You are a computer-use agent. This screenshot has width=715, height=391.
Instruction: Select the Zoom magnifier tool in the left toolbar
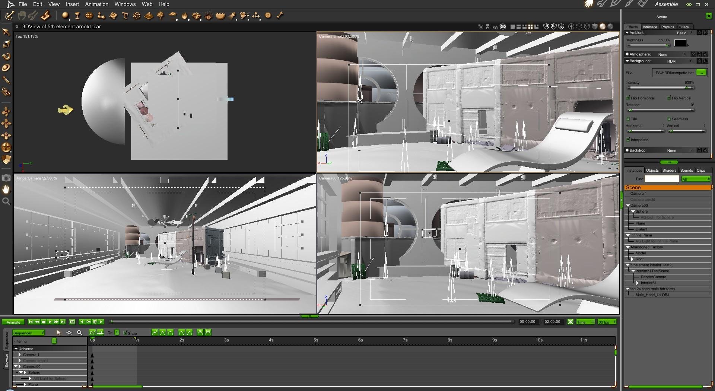tap(6, 201)
